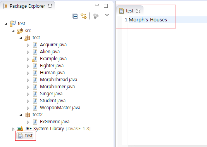Select MorphThread.java in the tree
Viewport: 207px width, 147px height.
point(59,80)
